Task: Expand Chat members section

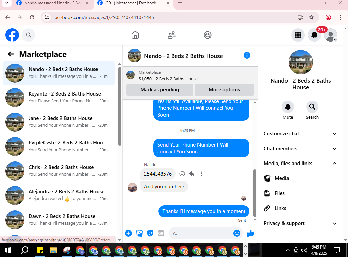Action: tap(300, 149)
